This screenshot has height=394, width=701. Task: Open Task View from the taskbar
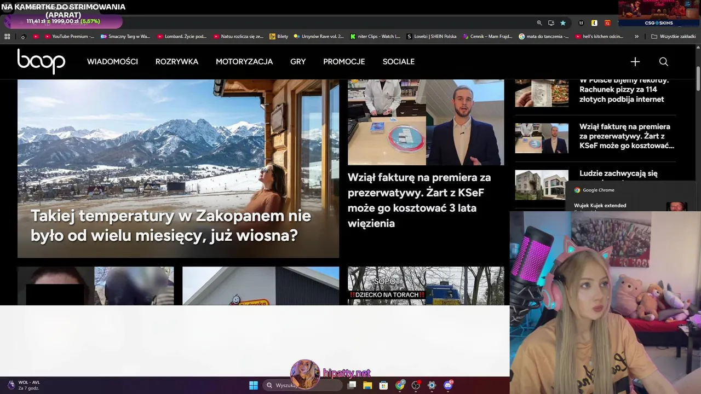[352, 385]
